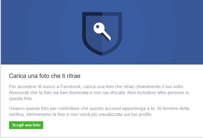Click the blue banner left of the shield
This screenshot has width=203, height=138.
(41, 32)
